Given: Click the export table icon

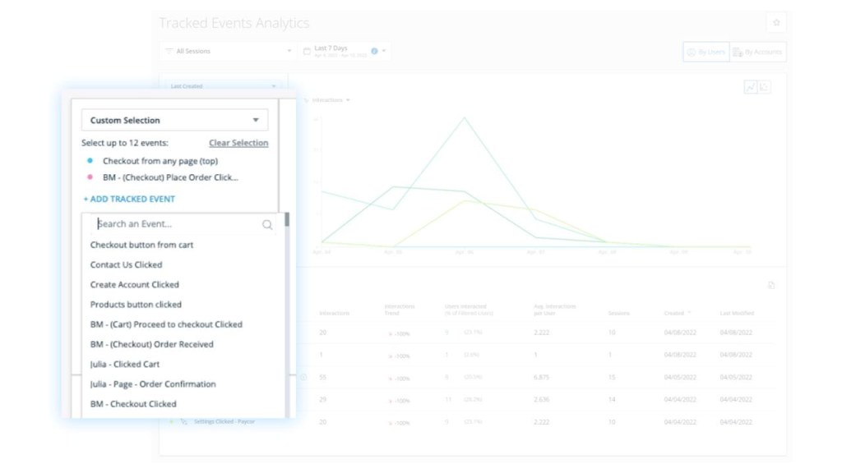Looking at the screenshot, I should (771, 285).
